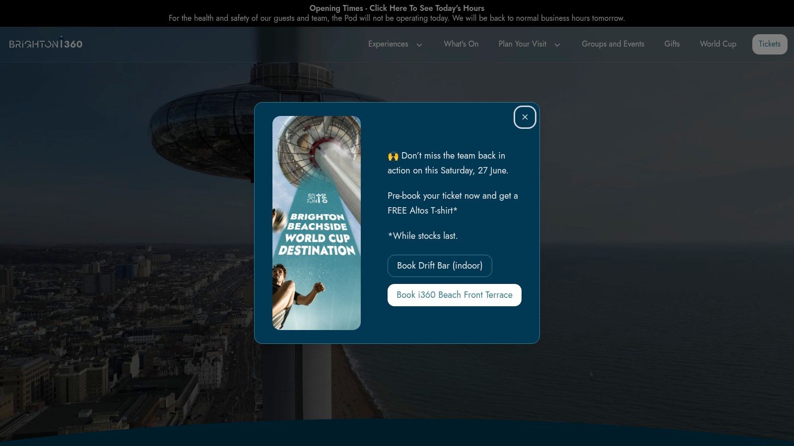The width and height of the screenshot is (794, 446).
Task: Book Drift Bar (indoor)
Action: pos(440,266)
